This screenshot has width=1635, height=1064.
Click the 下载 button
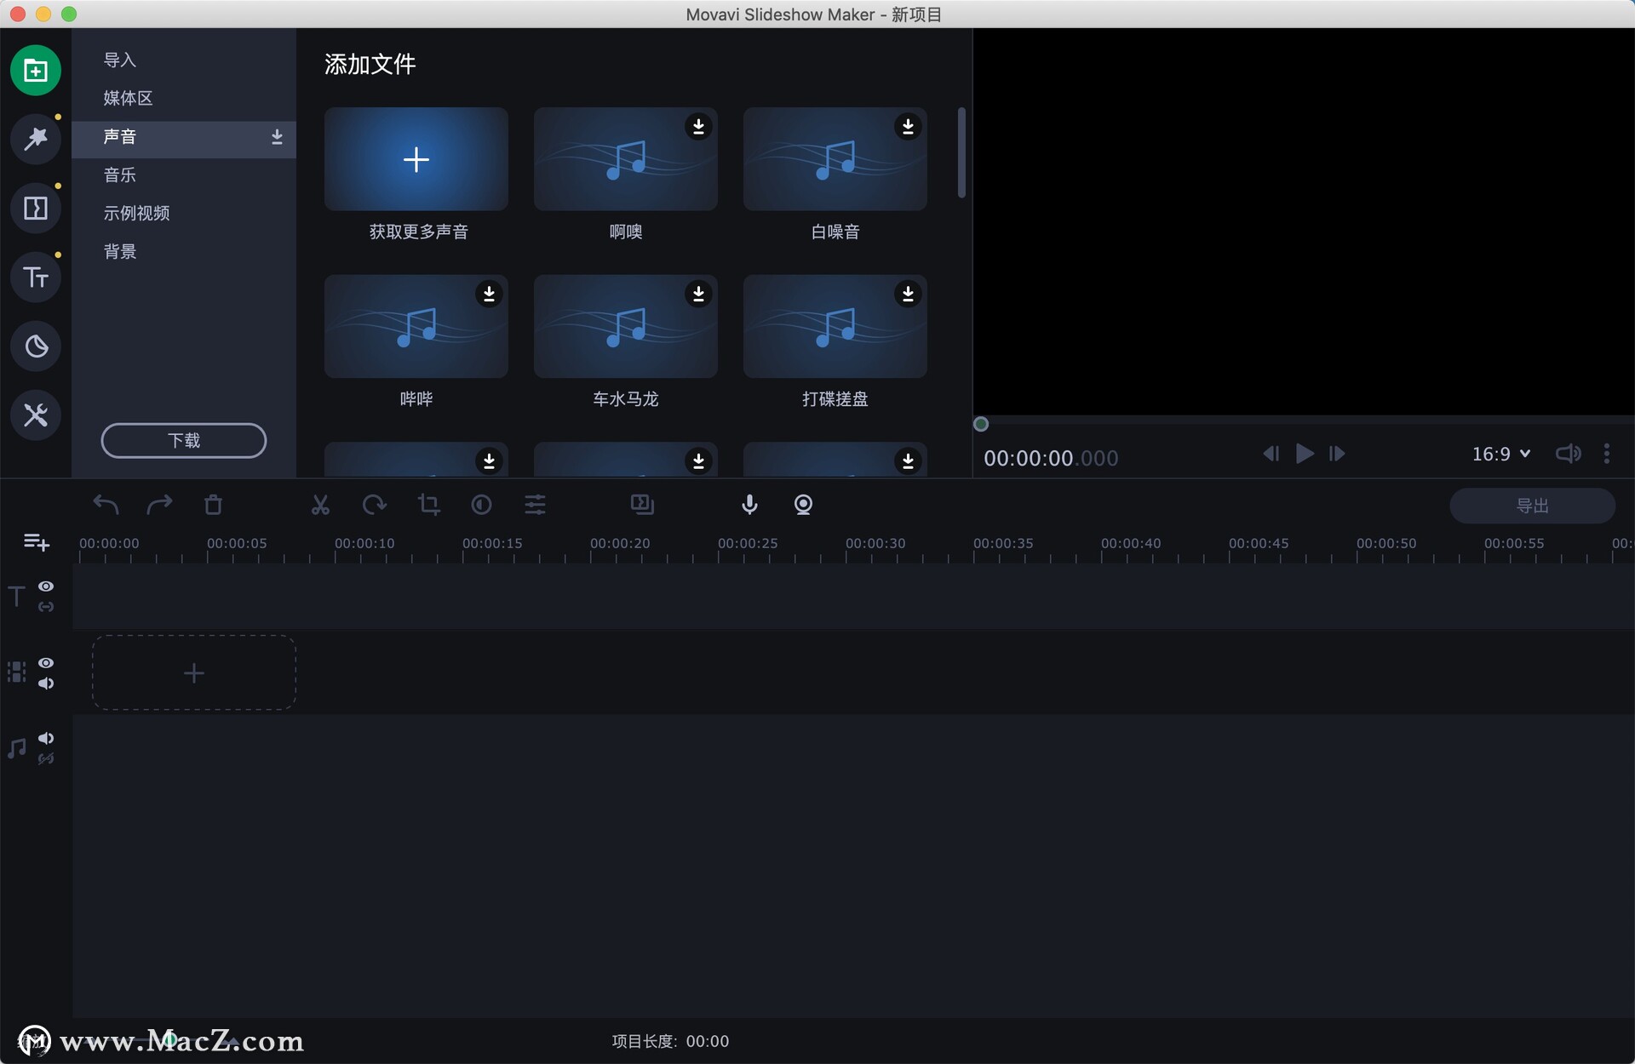pos(184,440)
